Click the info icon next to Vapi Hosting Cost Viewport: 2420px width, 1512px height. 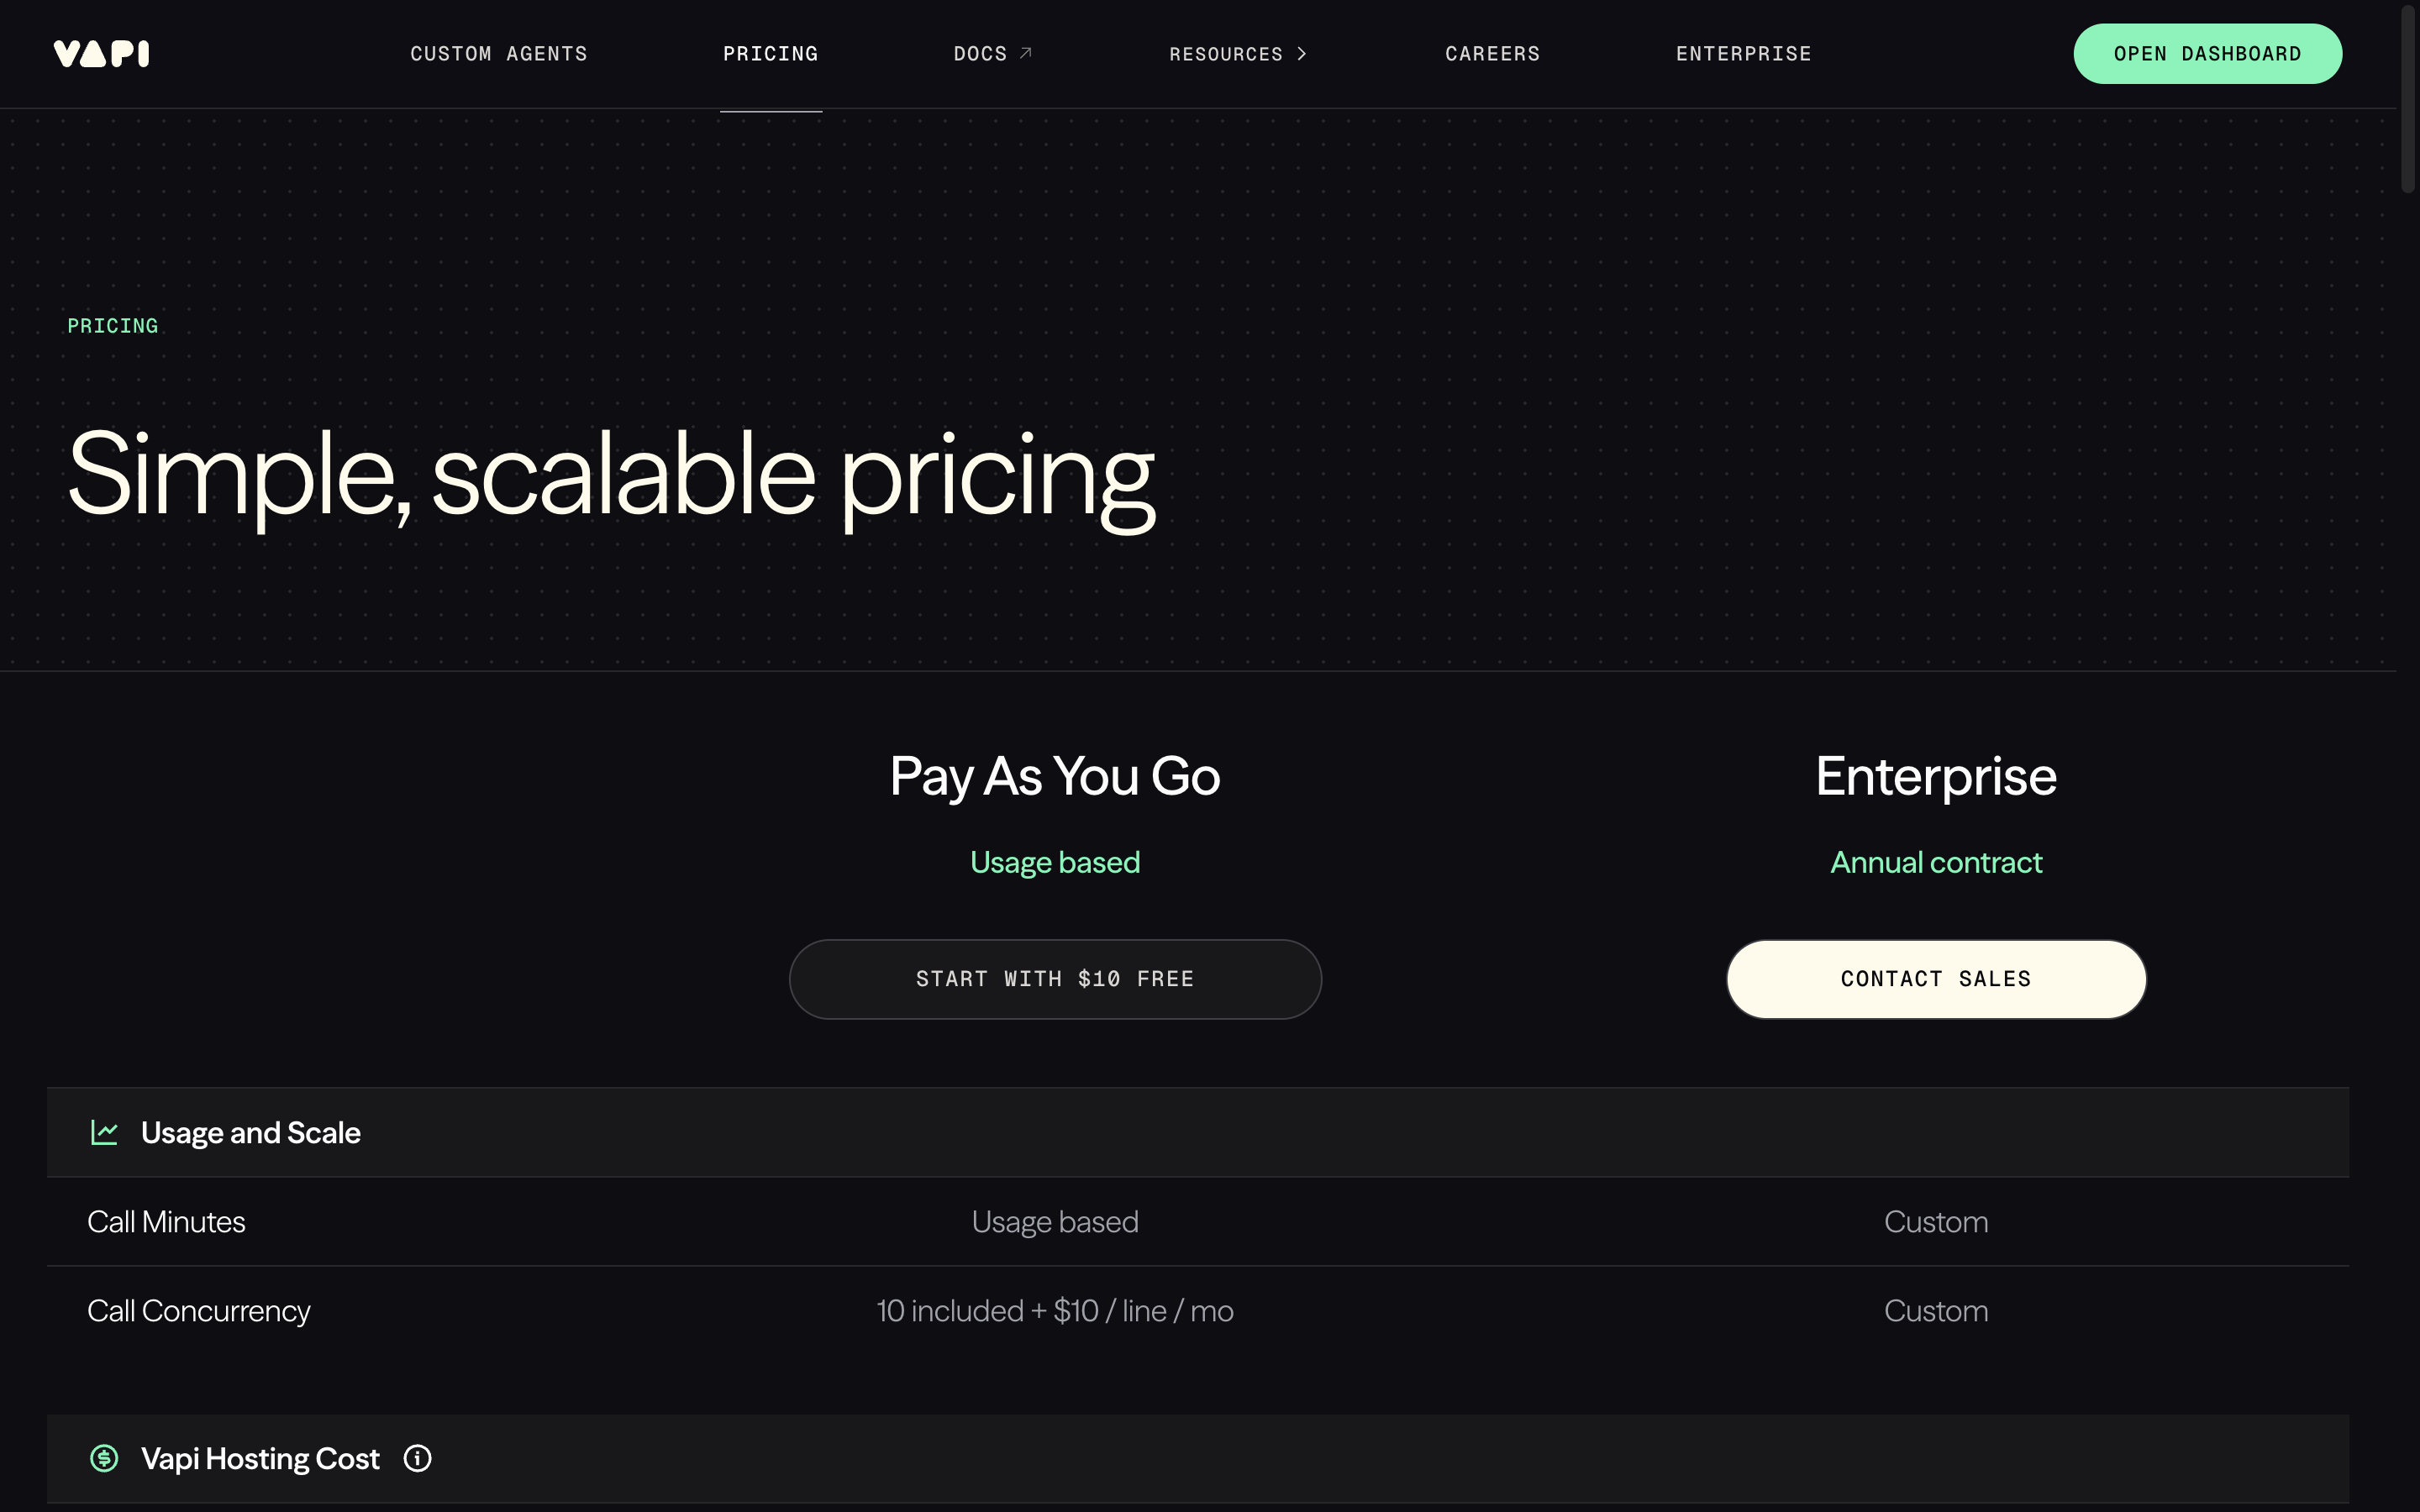point(416,1458)
